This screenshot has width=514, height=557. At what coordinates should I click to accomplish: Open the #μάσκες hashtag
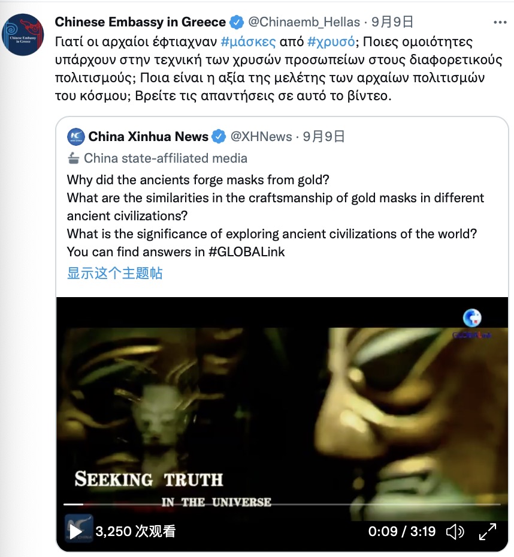[248, 42]
